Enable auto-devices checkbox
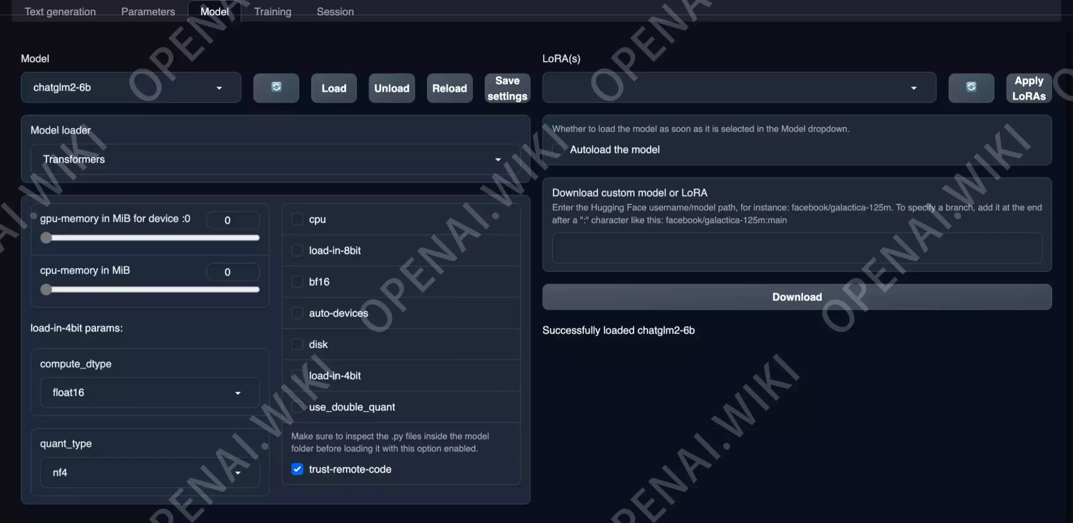 [x=297, y=313]
